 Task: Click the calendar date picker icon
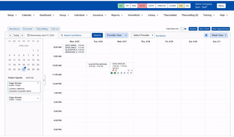(28, 35)
